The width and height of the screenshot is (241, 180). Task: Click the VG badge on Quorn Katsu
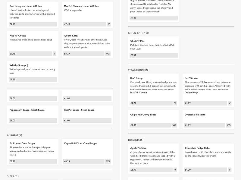click(108, 54)
